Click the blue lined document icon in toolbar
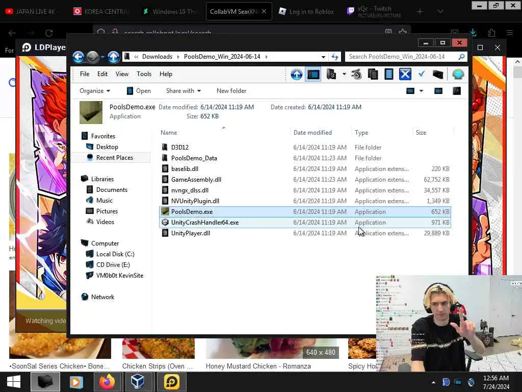Viewport: 522px width, 392px height. click(x=388, y=75)
